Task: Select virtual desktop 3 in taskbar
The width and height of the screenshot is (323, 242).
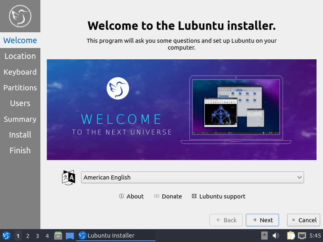Action: (x=37, y=235)
